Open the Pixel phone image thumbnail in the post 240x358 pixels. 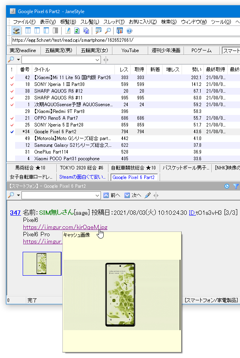(42, 264)
